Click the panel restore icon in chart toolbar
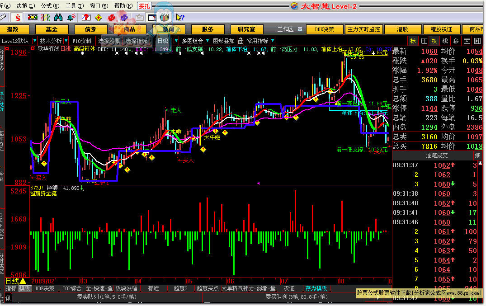The image size is (486, 306). (x=467, y=41)
